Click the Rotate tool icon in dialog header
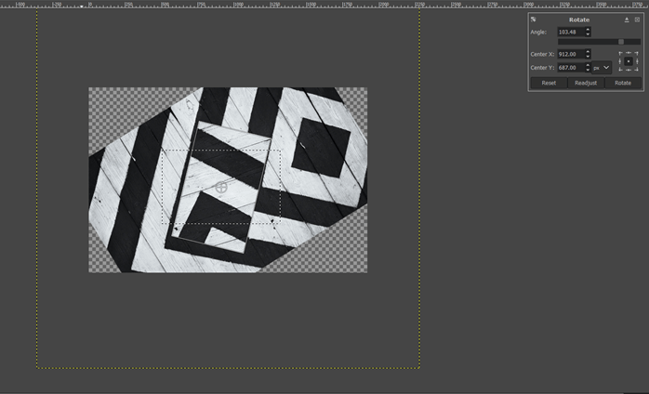This screenshot has height=394, width=649. coord(533,20)
